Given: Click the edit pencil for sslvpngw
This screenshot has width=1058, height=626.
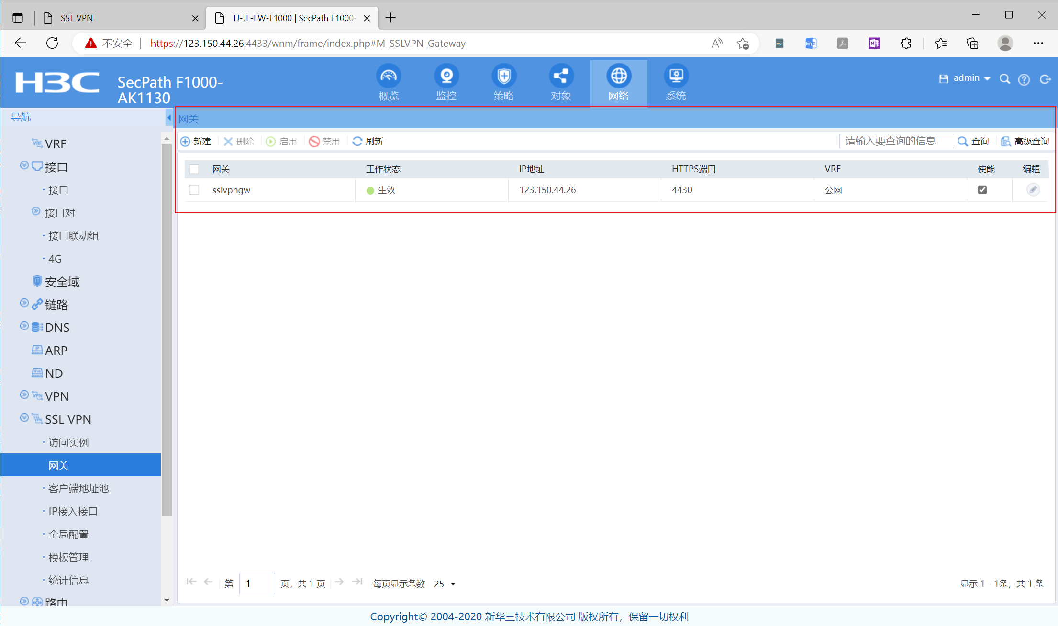Looking at the screenshot, I should [1033, 190].
